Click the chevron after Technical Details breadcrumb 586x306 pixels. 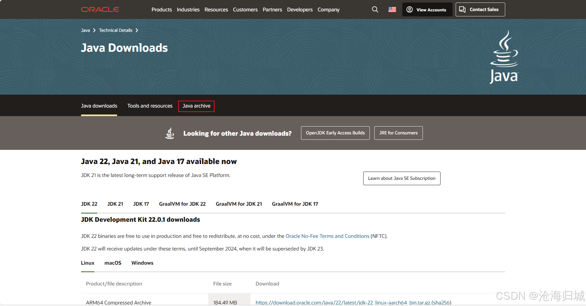coord(137,30)
